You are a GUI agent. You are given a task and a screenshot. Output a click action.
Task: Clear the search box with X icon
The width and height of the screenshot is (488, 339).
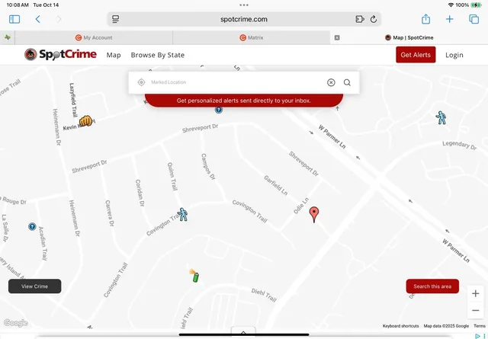pyautogui.click(x=331, y=82)
